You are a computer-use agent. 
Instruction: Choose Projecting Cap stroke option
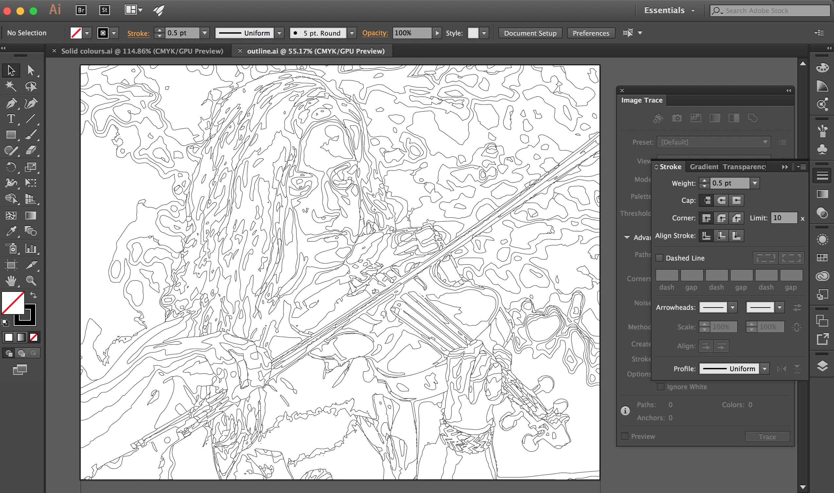[x=737, y=200]
